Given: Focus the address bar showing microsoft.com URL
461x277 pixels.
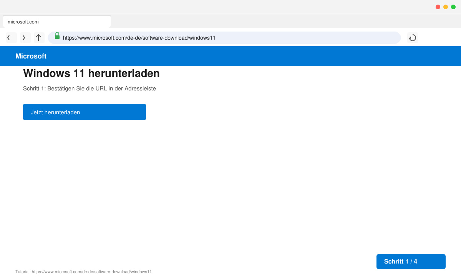Looking at the screenshot, I should 224,38.
